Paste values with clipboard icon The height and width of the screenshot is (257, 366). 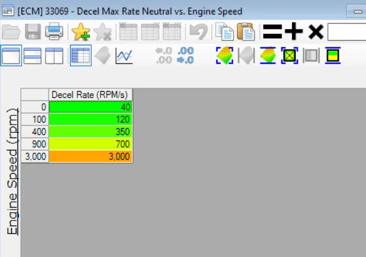(246, 31)
